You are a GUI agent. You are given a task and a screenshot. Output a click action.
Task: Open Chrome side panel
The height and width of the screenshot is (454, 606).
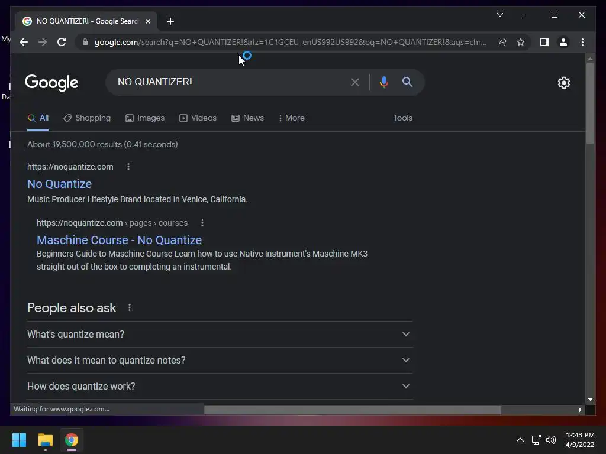(544, 42)
